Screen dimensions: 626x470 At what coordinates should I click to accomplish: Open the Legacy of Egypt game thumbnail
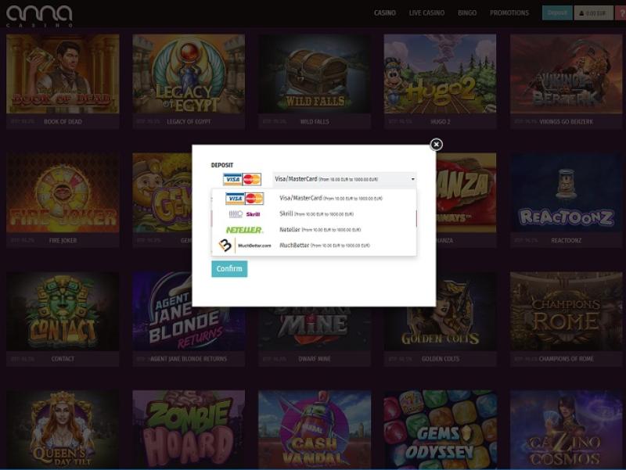[189, 74]
